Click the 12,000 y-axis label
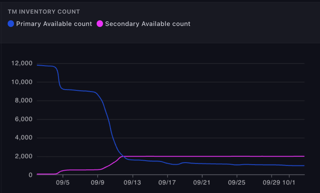The image size is (320, 193). [x=22, y=64]
